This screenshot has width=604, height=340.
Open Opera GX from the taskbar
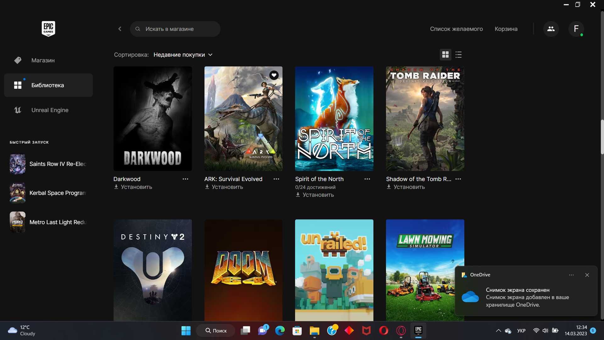[401, 331]
